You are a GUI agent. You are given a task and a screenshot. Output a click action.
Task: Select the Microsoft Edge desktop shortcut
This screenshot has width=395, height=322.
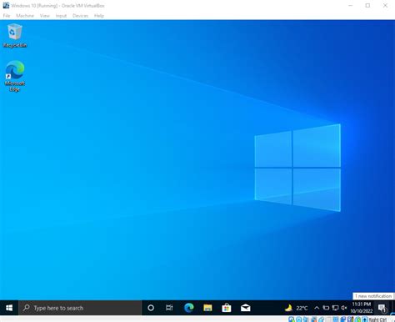pos(15,76)
